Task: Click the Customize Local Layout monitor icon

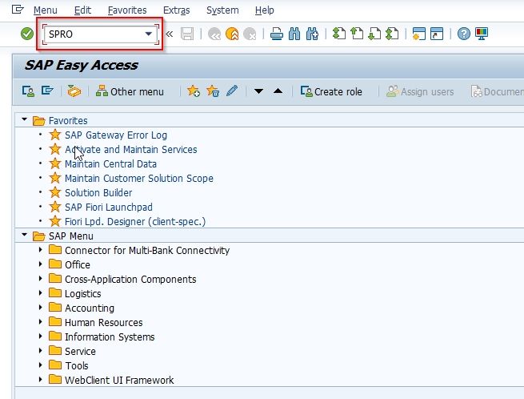Action: 482,34
